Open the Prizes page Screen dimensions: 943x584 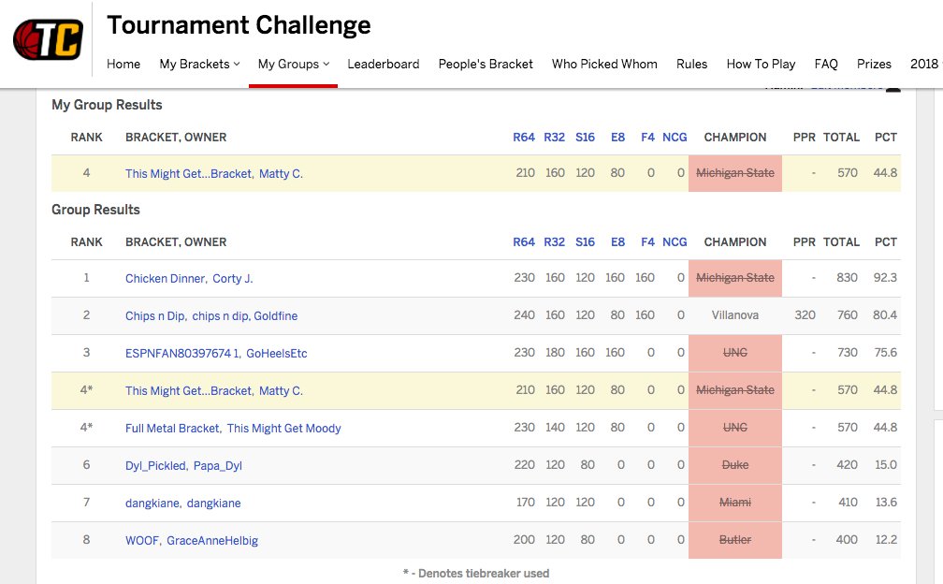coord(874,64)
